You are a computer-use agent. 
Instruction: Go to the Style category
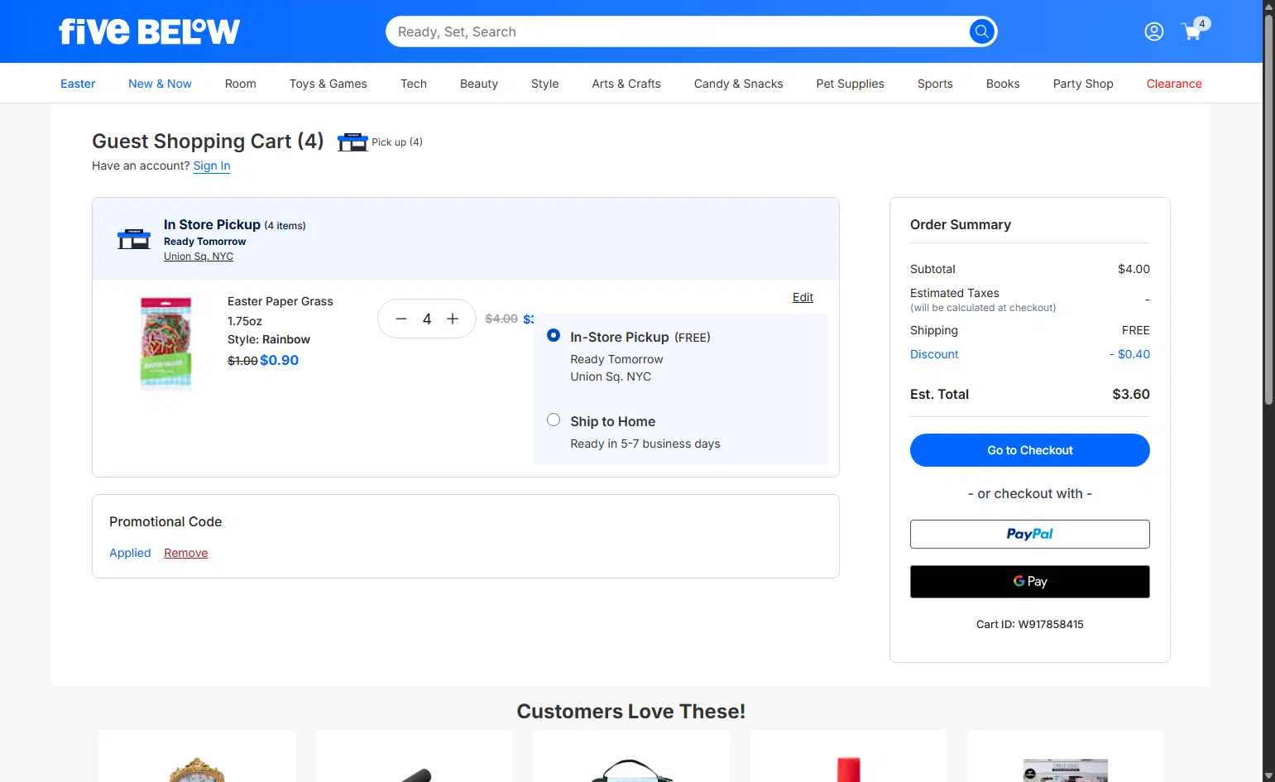tap(545, 84)
